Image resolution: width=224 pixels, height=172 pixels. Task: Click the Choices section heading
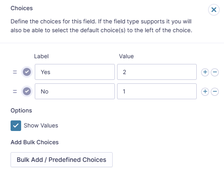point(22,8)
